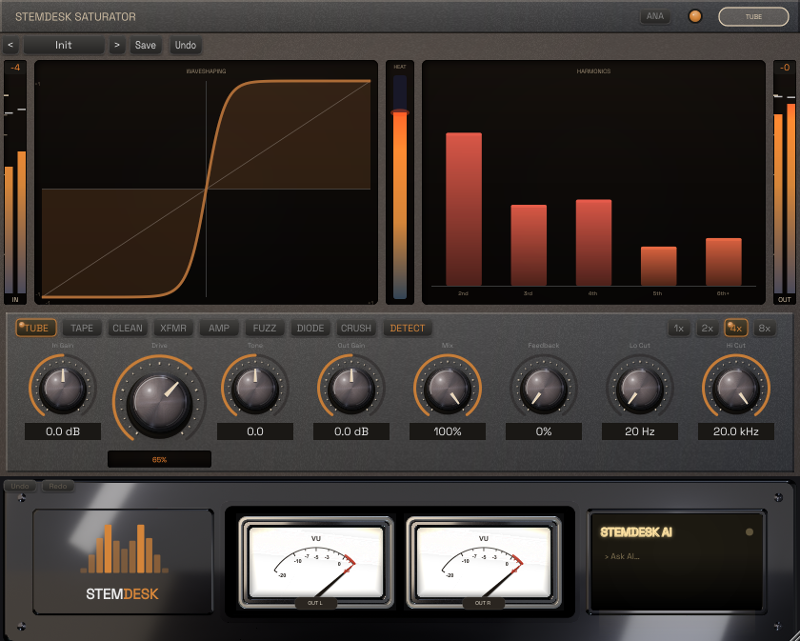Click the Feedback 0% value field
This screenshot has width=800, height=641.
[x=544, y=431]
